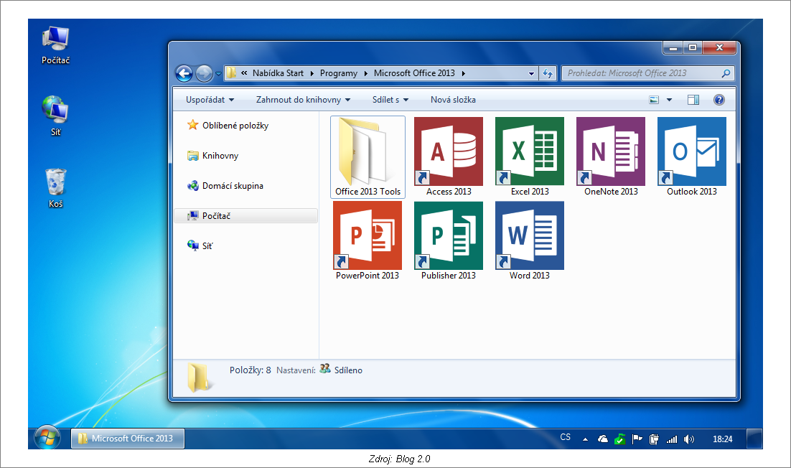Open the Office 2013 Tools folder
Viewport: 791px width, 468px height.
[368, 153]
